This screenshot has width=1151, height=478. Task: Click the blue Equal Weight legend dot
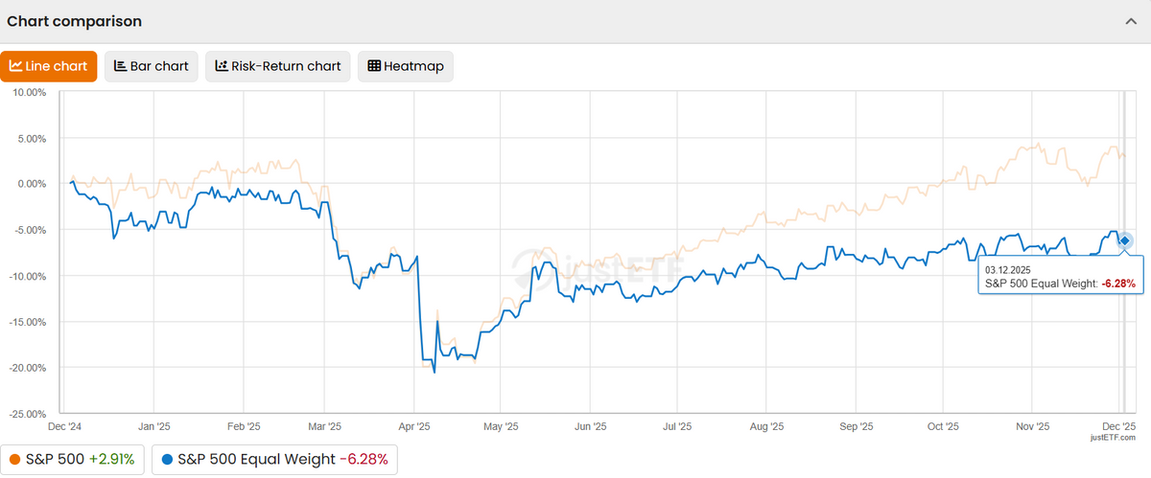click(x=167, y=460)
